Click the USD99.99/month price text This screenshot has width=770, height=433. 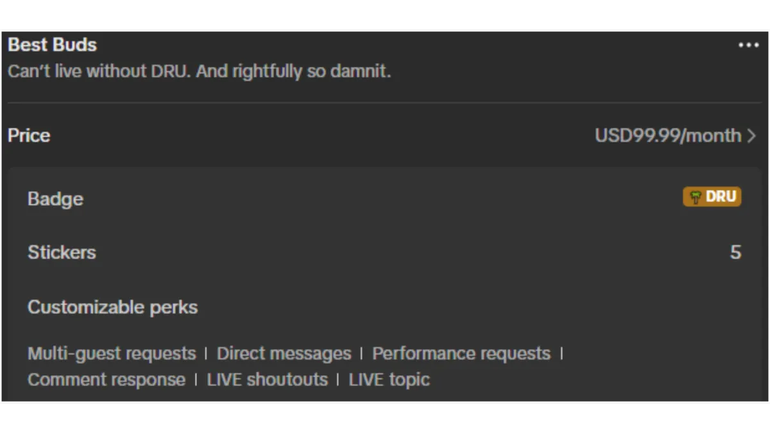(x=668, y=135)
